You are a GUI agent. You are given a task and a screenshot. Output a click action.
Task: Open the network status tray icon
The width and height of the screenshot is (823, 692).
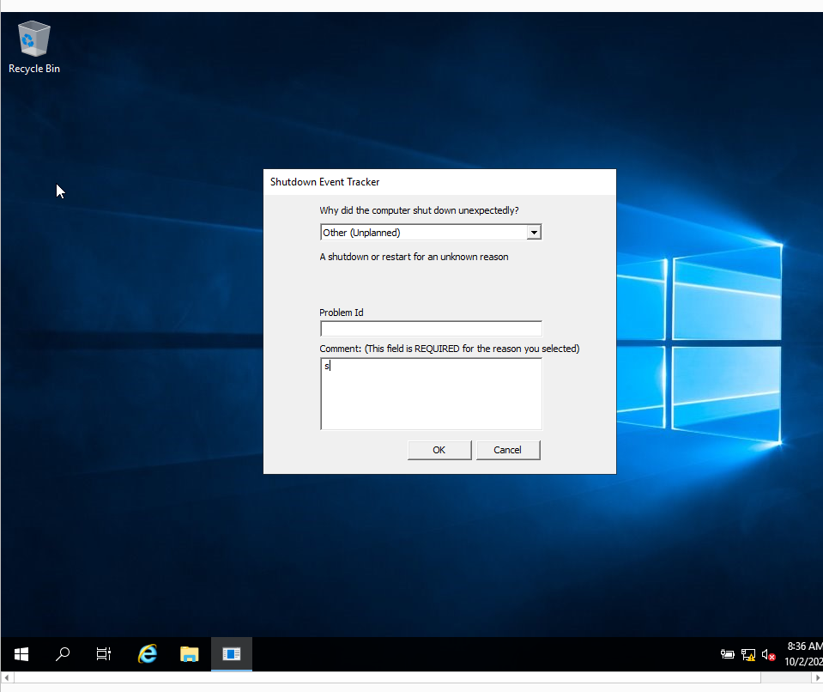click(748, 655)
